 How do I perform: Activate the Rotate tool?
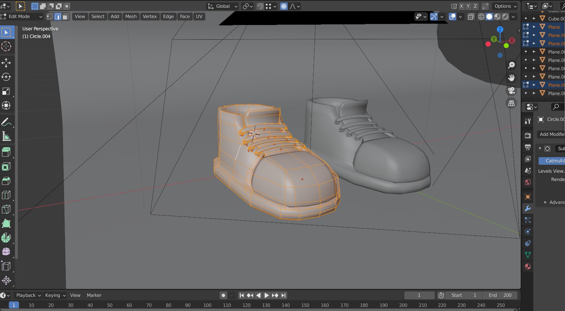coord(6,77)
